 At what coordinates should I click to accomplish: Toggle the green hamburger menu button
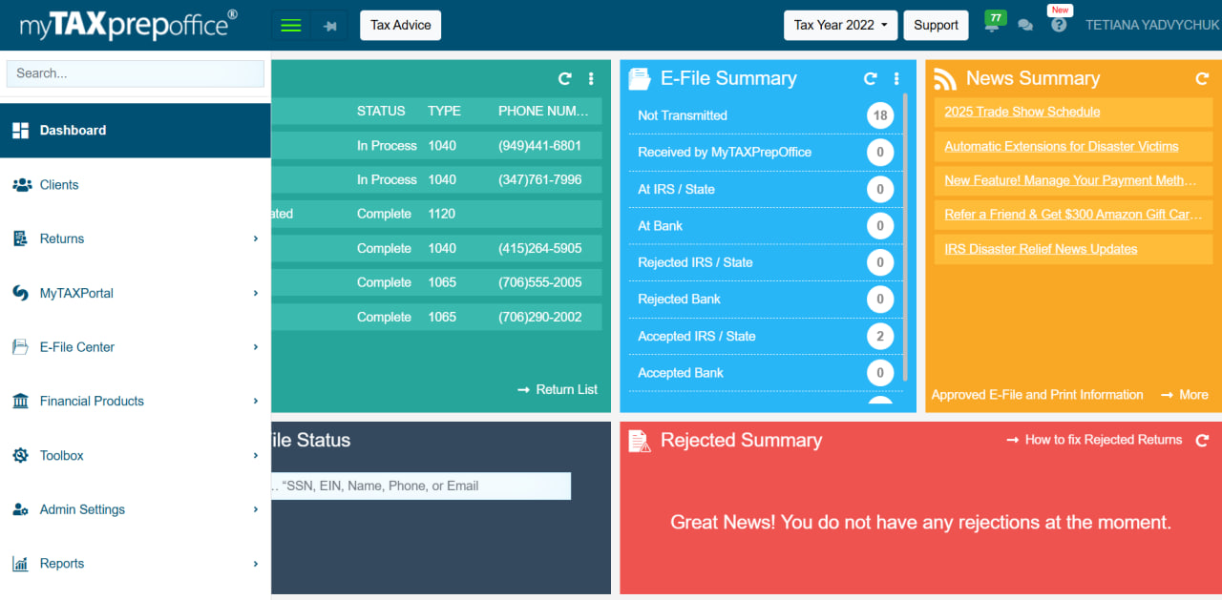pos(291,26)
